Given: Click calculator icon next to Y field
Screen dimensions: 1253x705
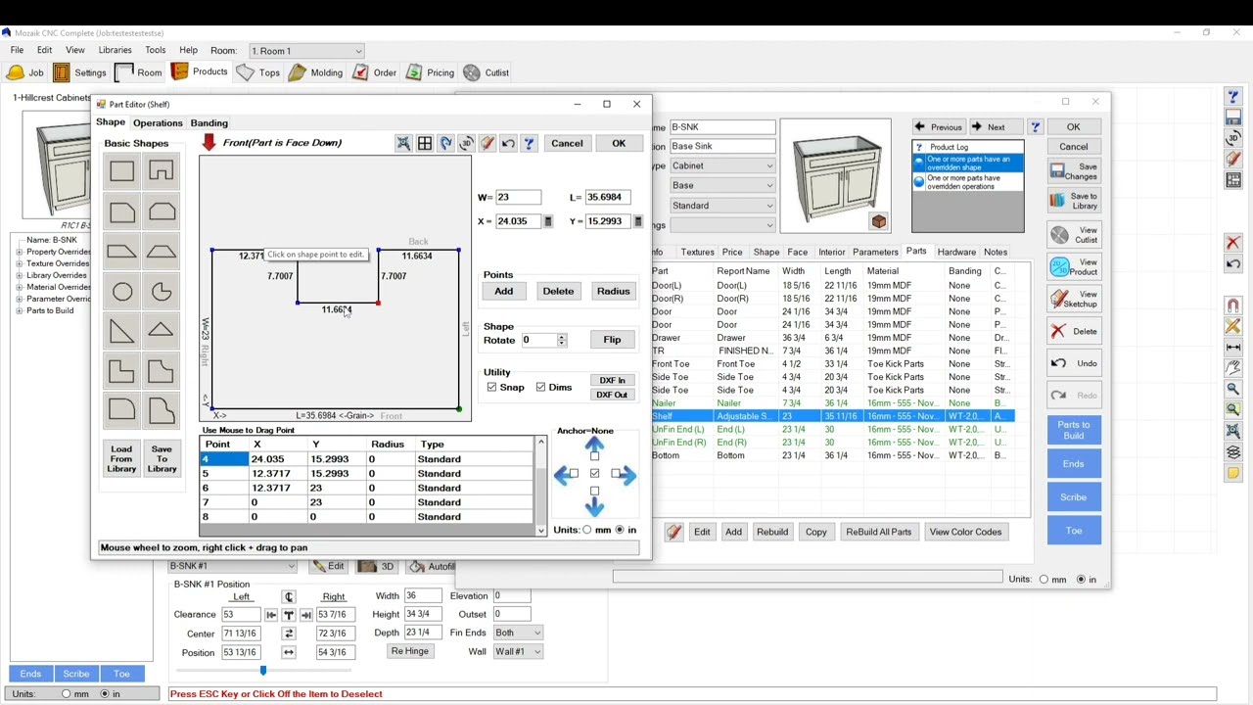Looking at the screenshot, I should (637, 221).
